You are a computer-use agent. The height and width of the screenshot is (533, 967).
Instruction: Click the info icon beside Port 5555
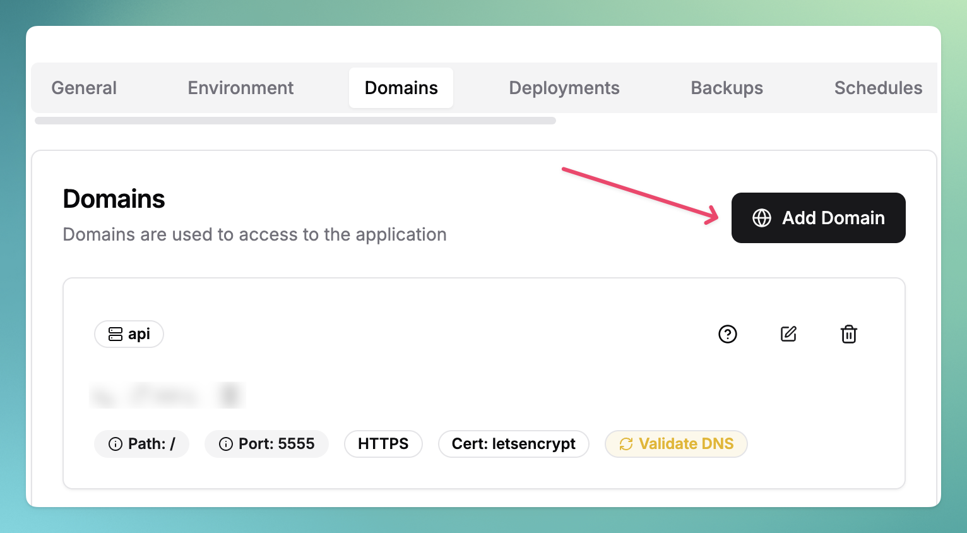coord(226,444)
